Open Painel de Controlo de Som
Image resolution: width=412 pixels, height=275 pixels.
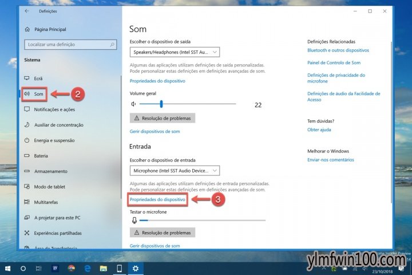click(x=334, y=62)
